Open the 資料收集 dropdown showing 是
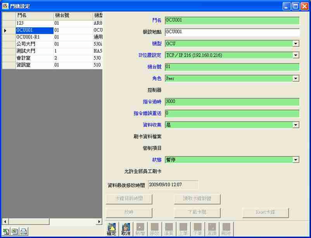The height and width of the screenshot is (238, 311). click(x=295, y=125)
